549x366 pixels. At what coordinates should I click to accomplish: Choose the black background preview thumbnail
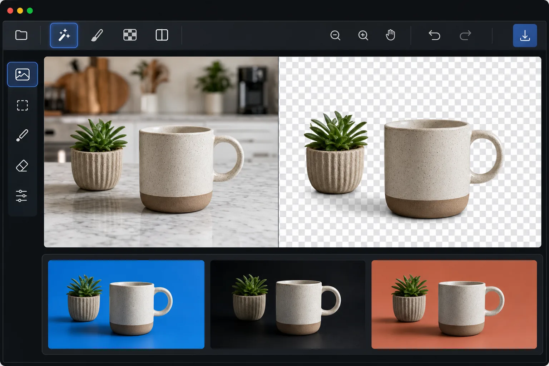pyautogui.click(x=288, y=305)
